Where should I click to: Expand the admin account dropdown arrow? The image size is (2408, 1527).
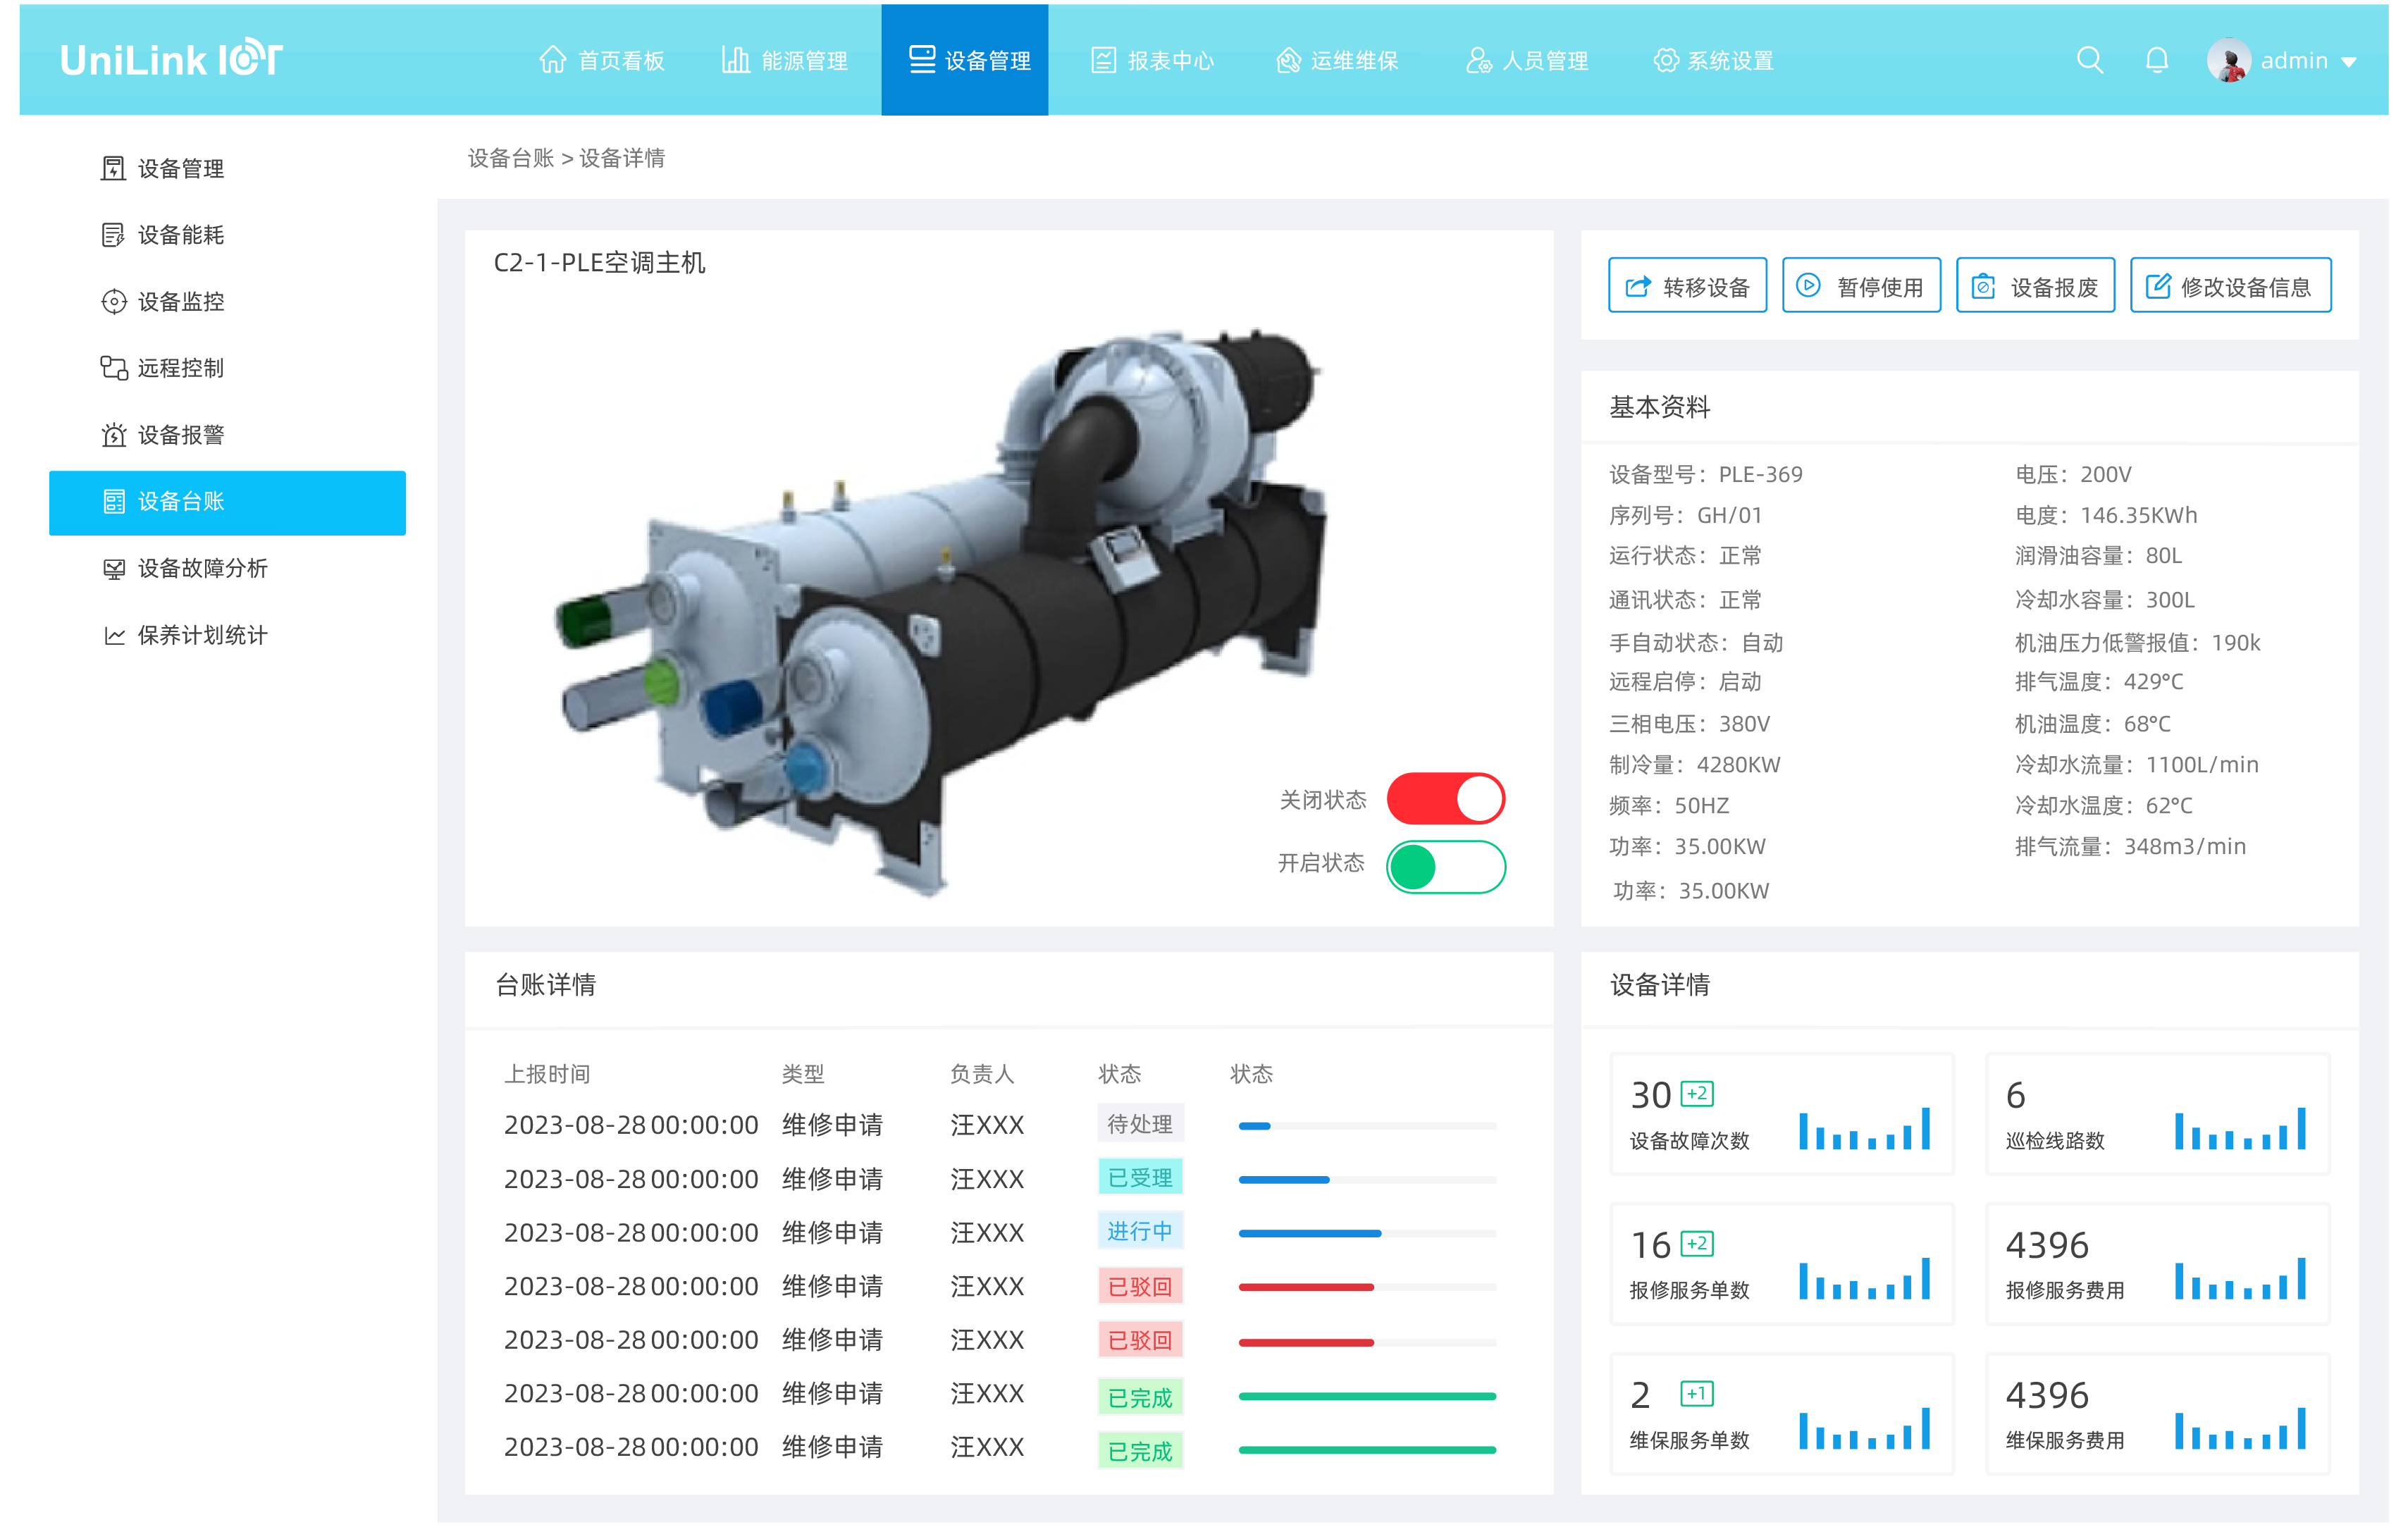click(2349, 62)
